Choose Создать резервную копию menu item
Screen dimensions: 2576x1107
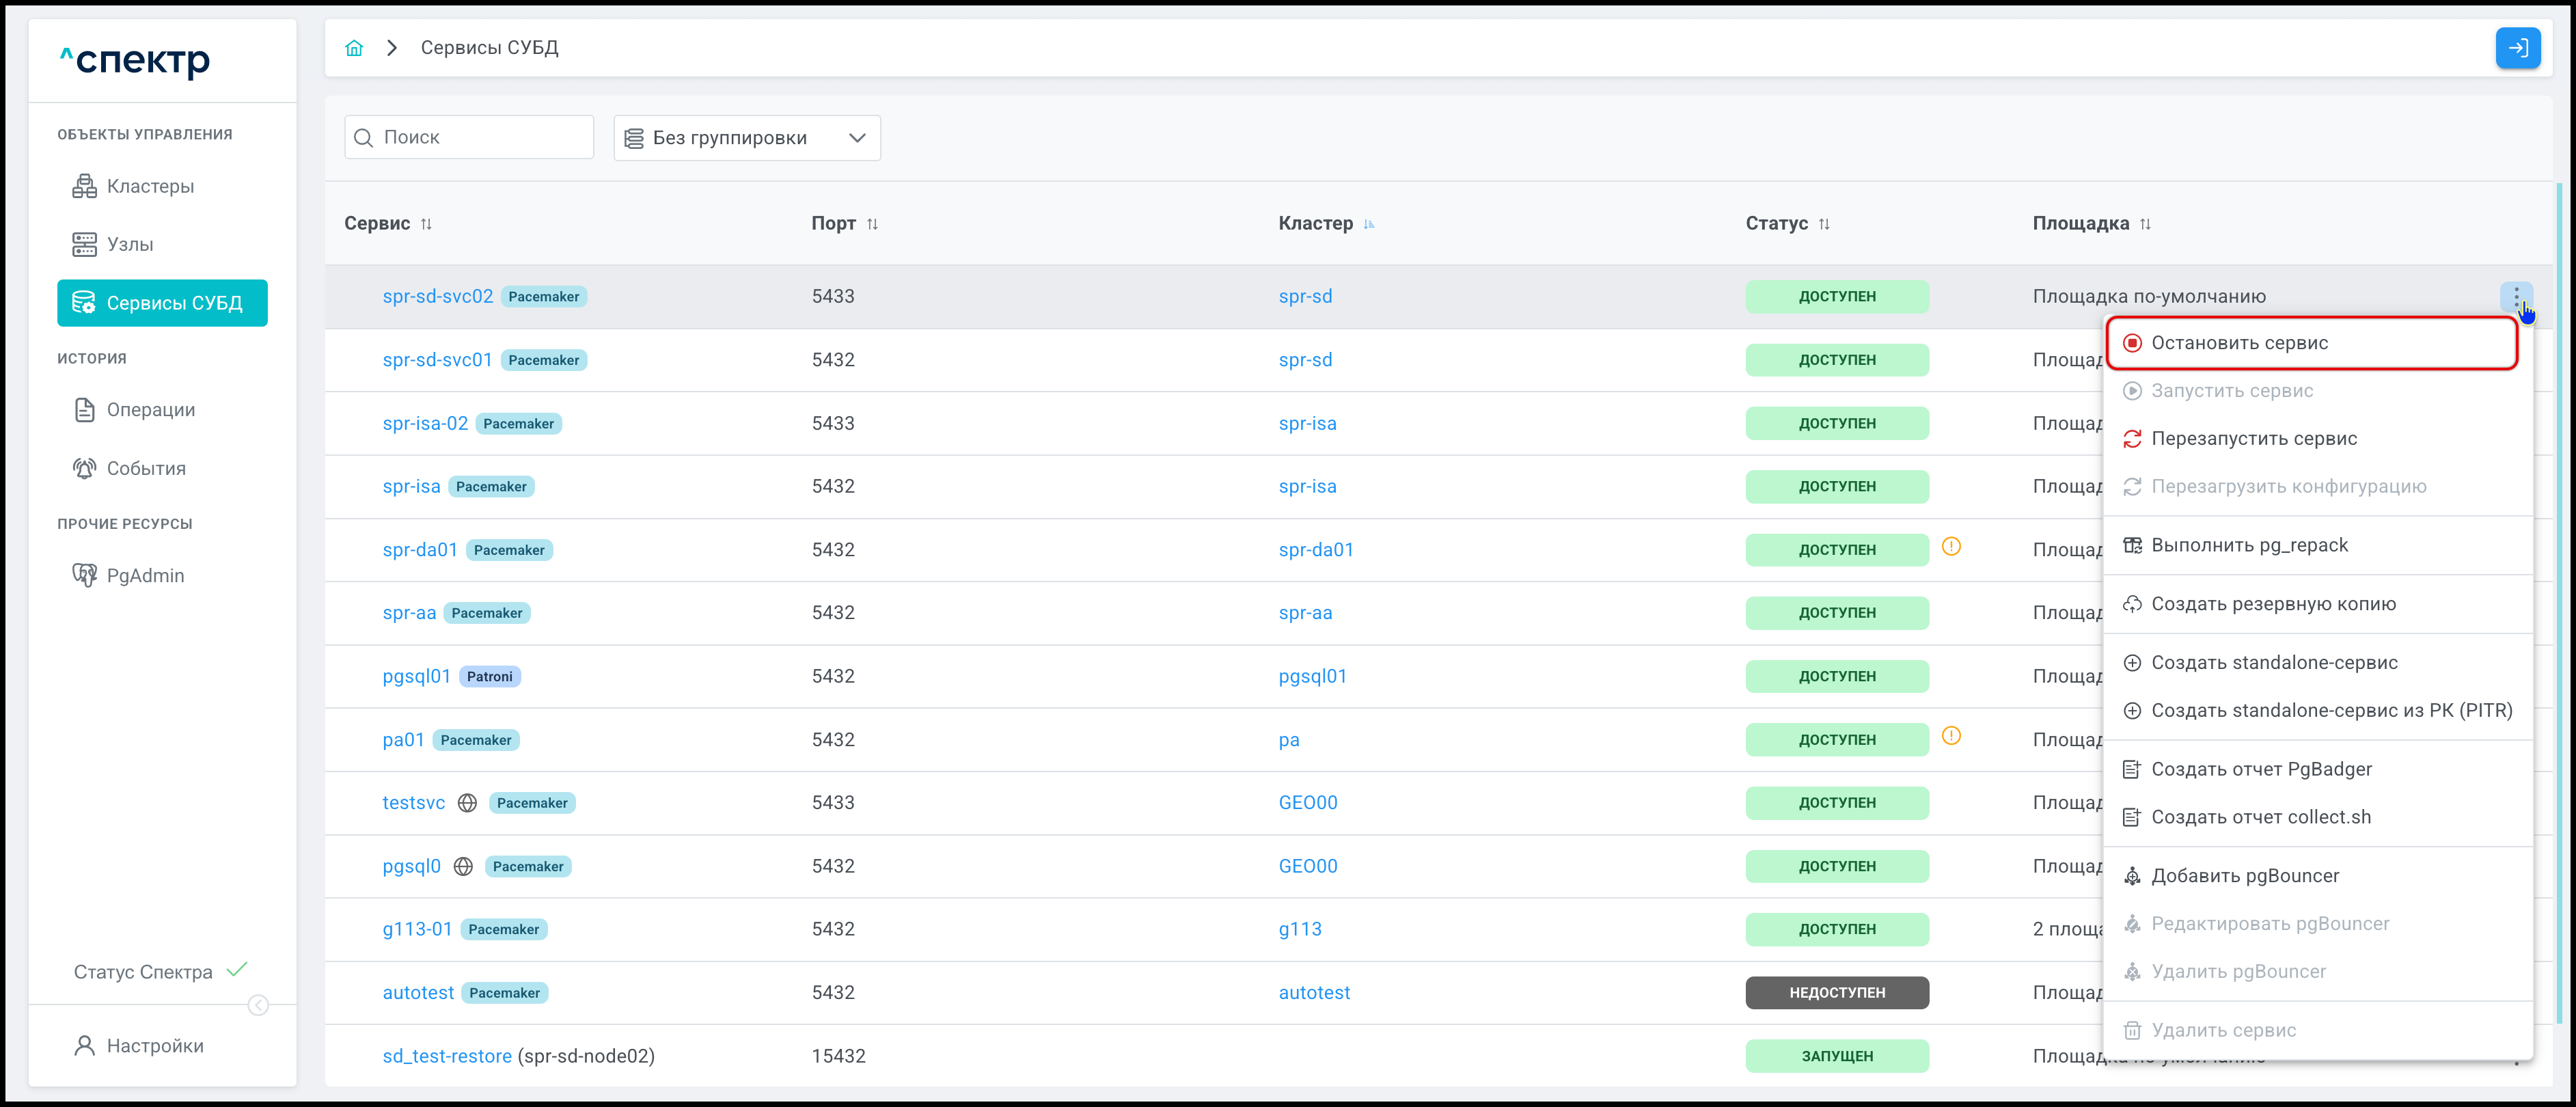(x=2272, y=604)
